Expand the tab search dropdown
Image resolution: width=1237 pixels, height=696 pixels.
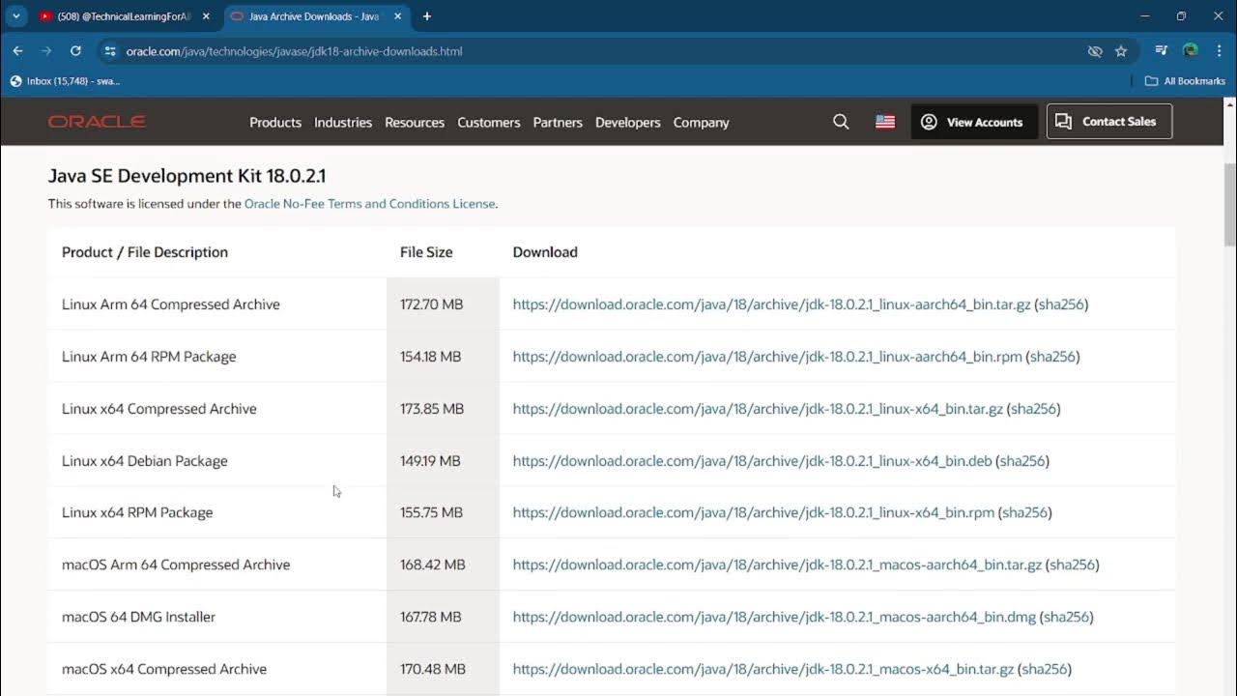16,16
